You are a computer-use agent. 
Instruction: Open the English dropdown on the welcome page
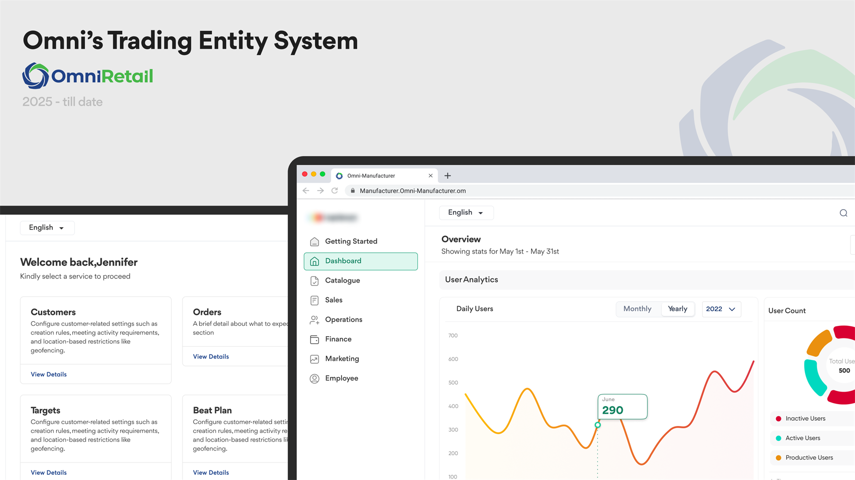pyautogui.click(x=47, y=228)
